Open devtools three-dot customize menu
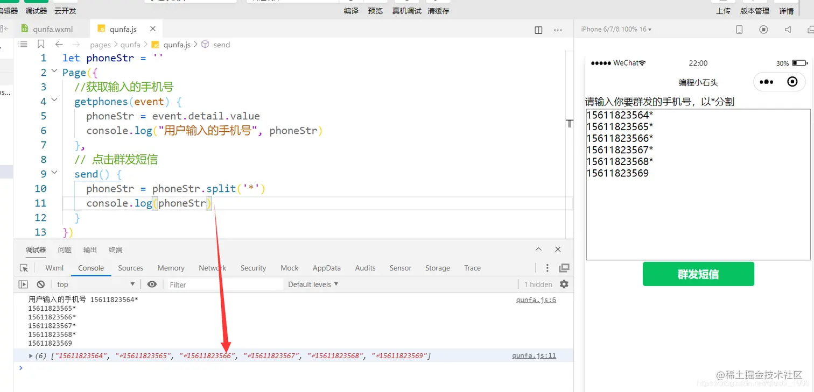Viewport: 814px width, 392px height. [548, 268]
